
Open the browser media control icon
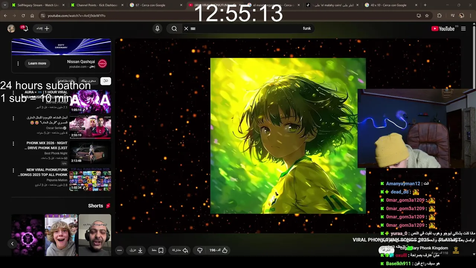click(x=453, y=16)
